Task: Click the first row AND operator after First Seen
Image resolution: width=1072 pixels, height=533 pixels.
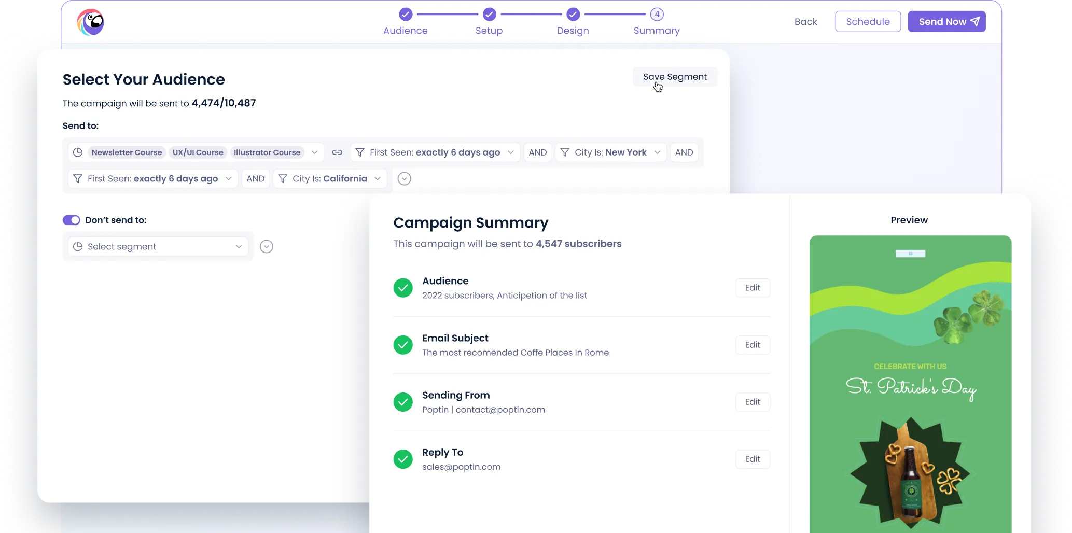Action: click(538, 152)
